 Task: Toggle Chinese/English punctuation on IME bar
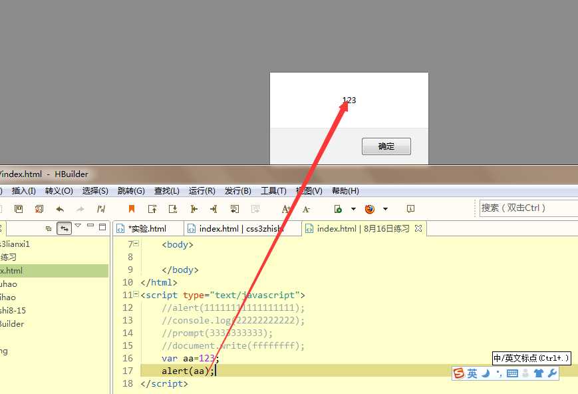coord(499,373)
